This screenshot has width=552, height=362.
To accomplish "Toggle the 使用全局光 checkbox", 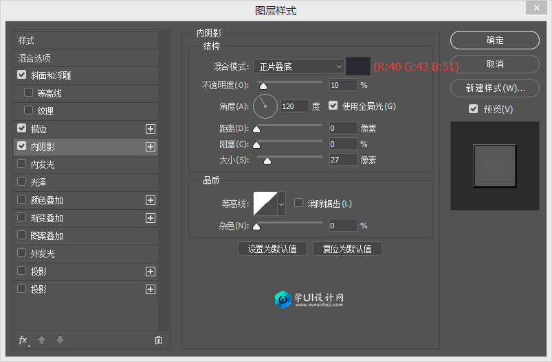I will point(333,106).
